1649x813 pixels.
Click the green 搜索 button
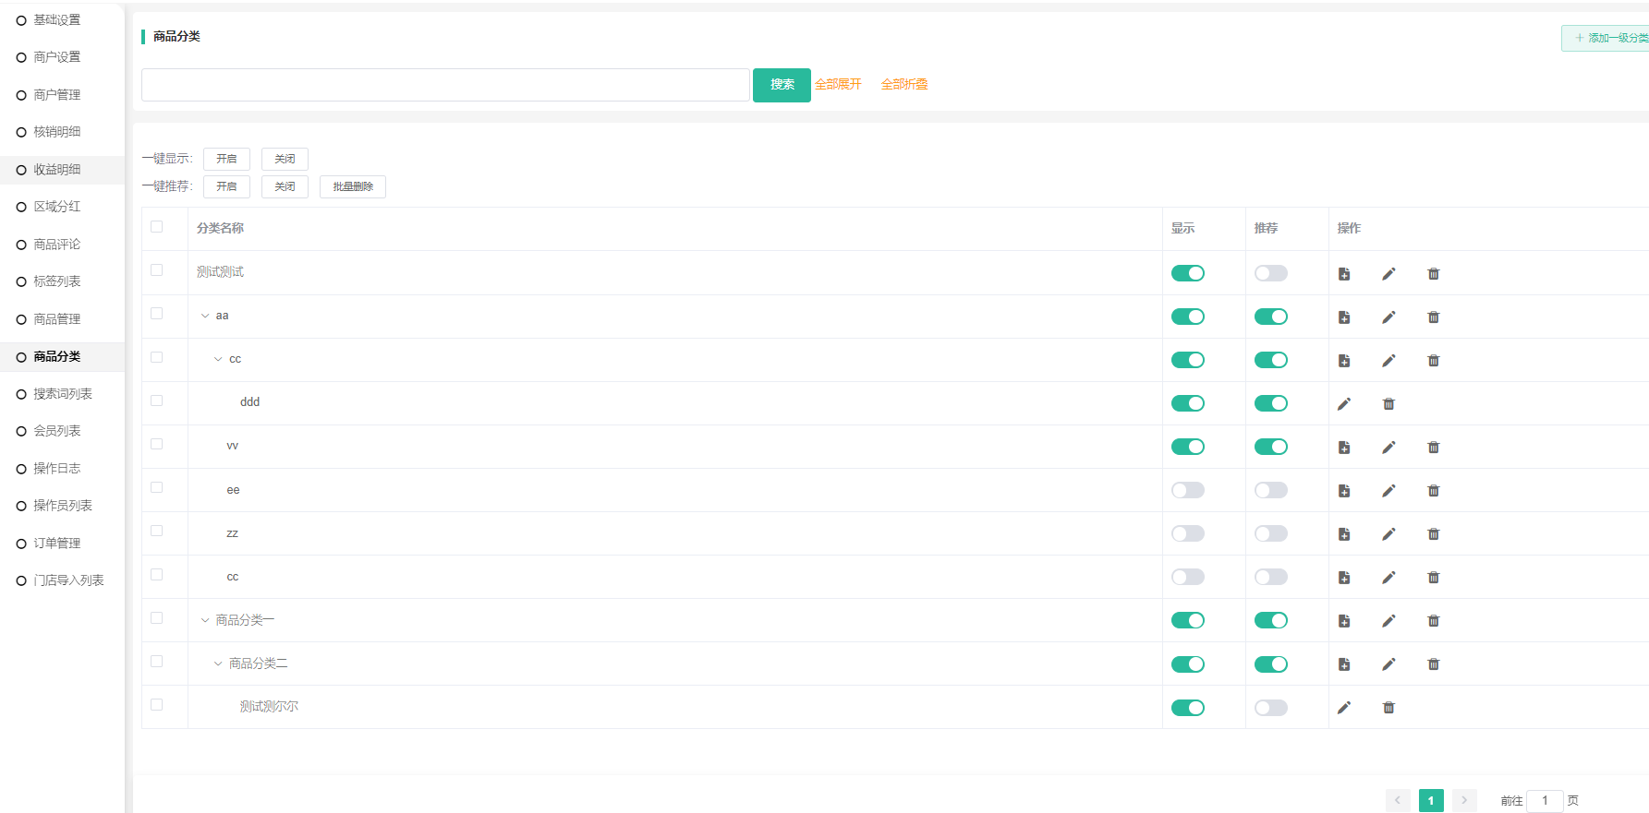pos(782,85)
